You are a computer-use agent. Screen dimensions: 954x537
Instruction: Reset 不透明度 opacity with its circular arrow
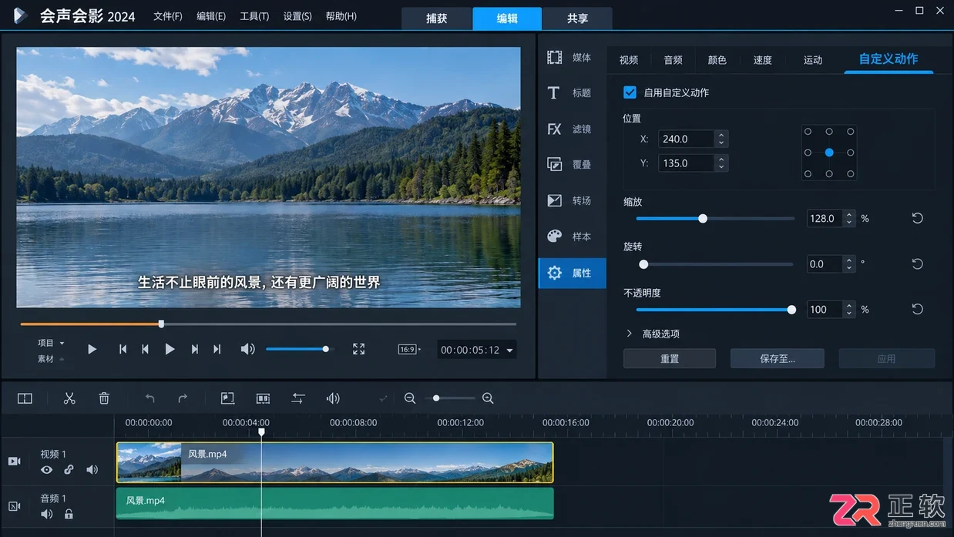click(917, 309)
